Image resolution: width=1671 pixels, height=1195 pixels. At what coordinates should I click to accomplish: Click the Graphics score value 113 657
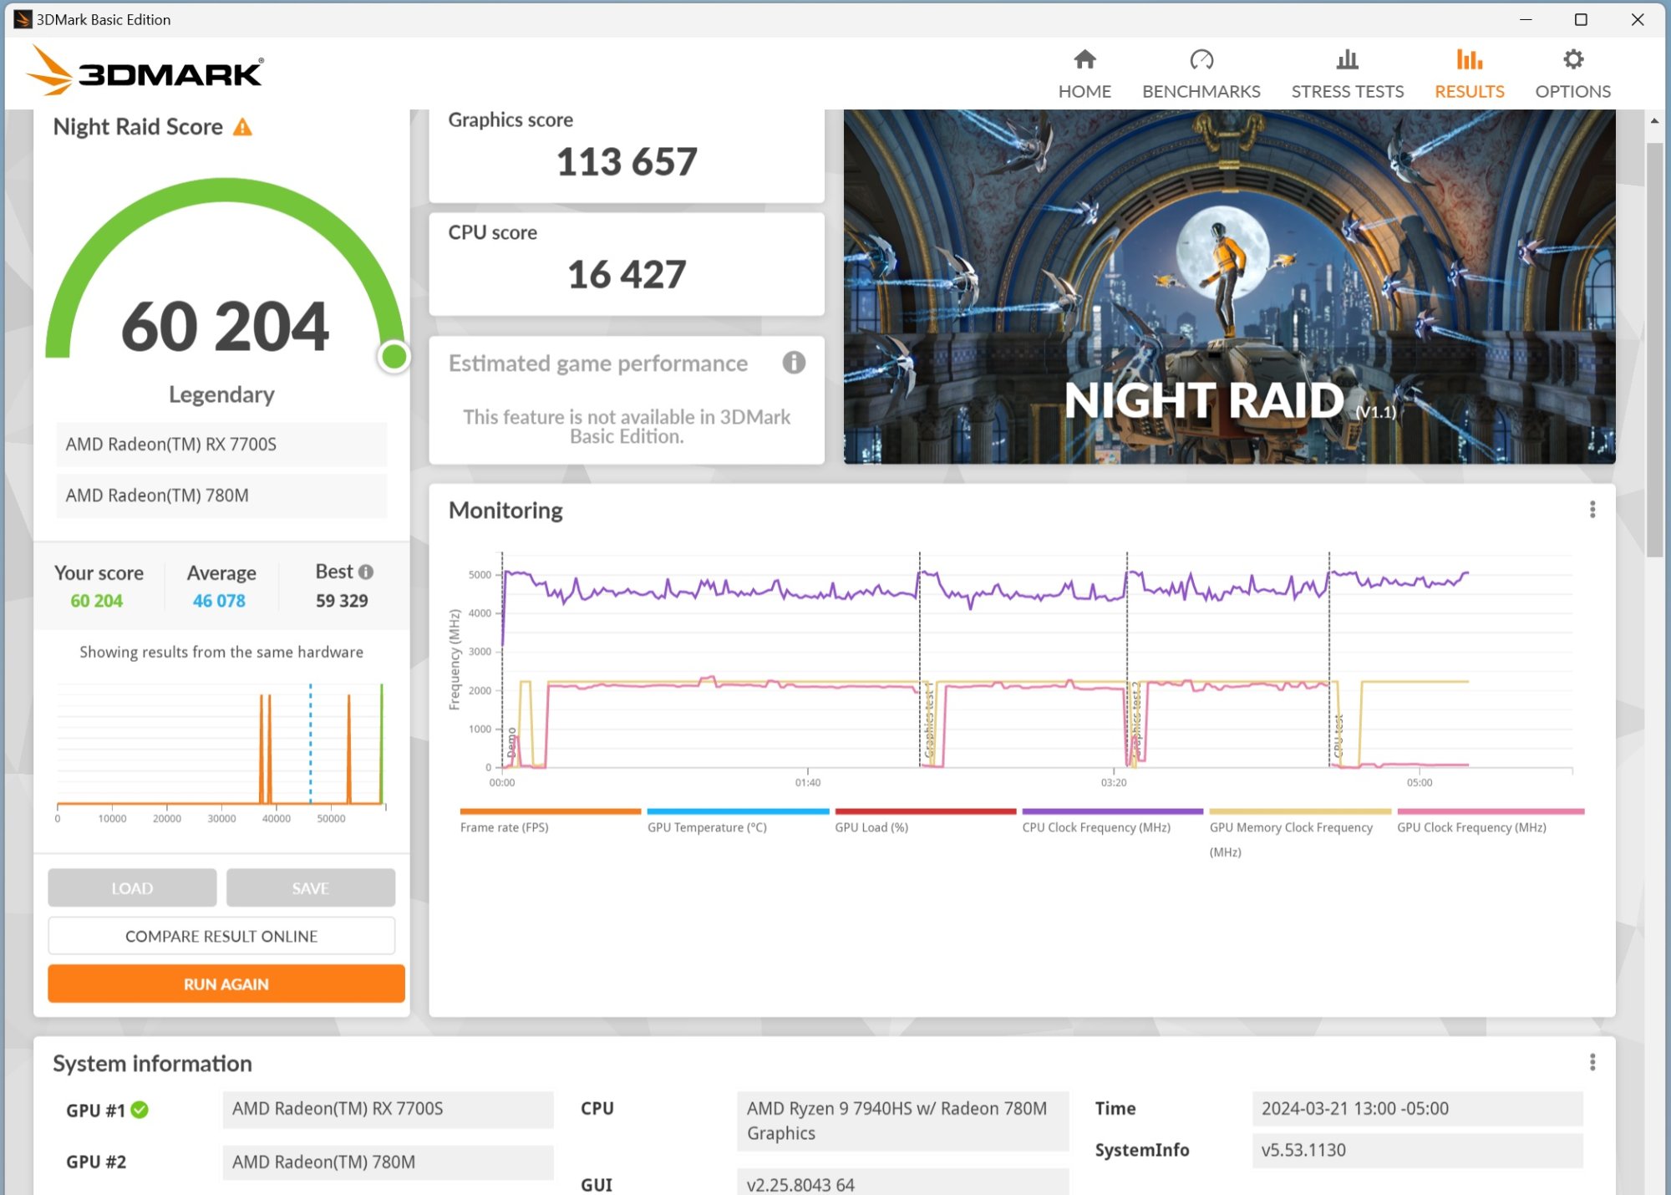(627, 161)
